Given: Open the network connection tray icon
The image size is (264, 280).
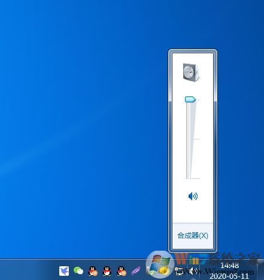Looking at the screenshot, I should (x=179, y=271).
